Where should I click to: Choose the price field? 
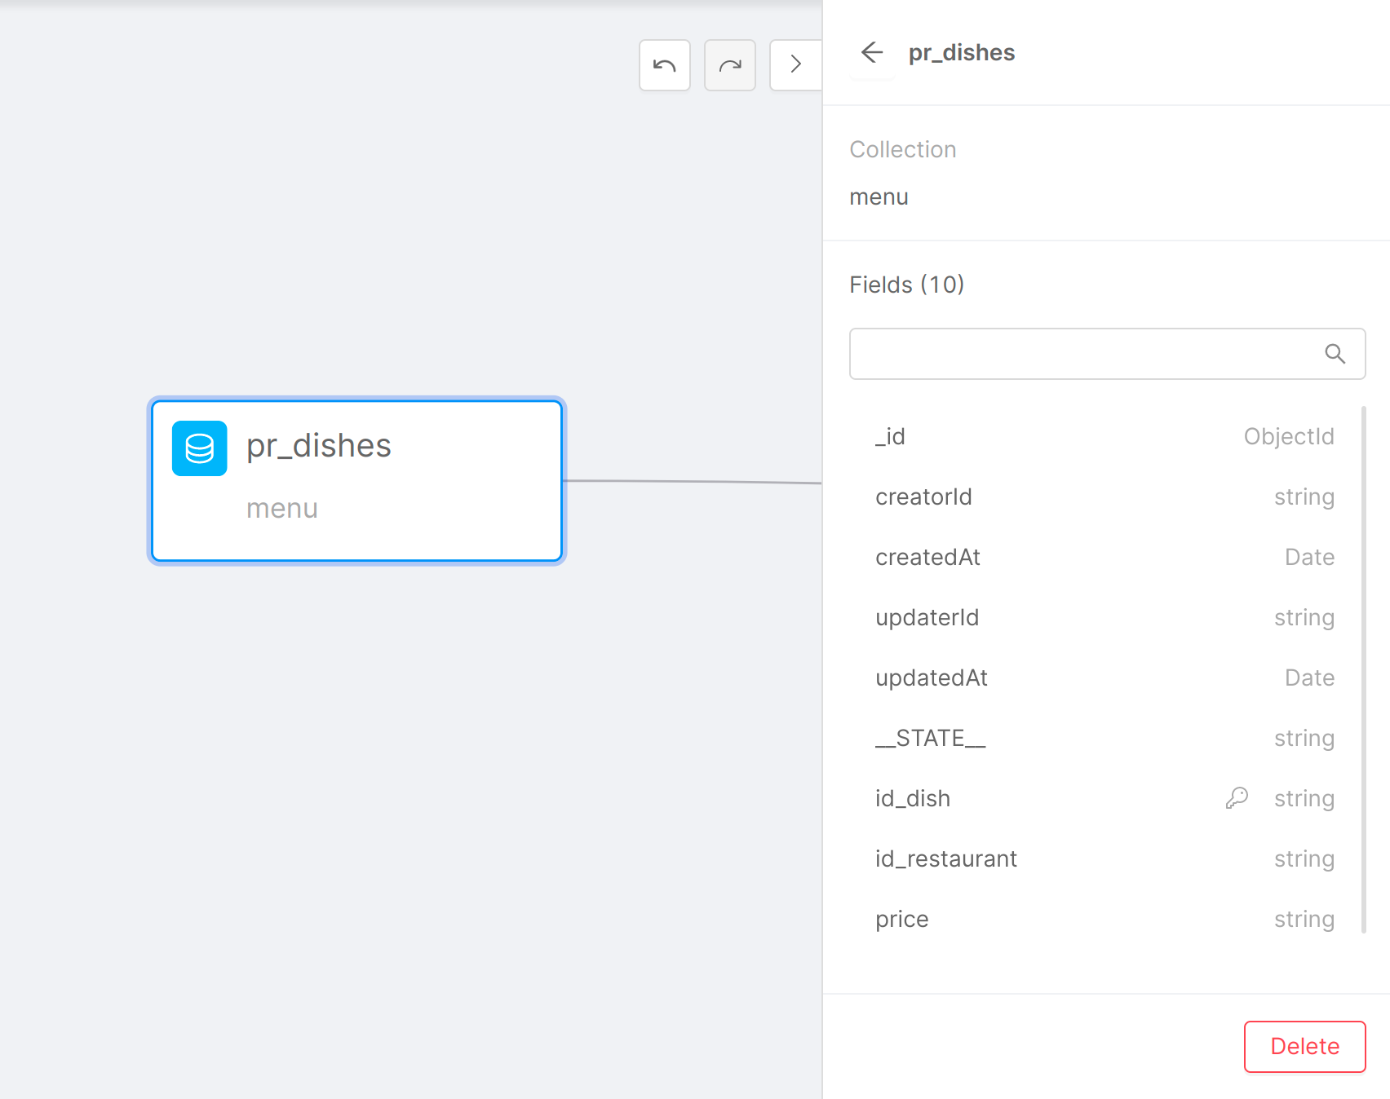(1104, 920)
